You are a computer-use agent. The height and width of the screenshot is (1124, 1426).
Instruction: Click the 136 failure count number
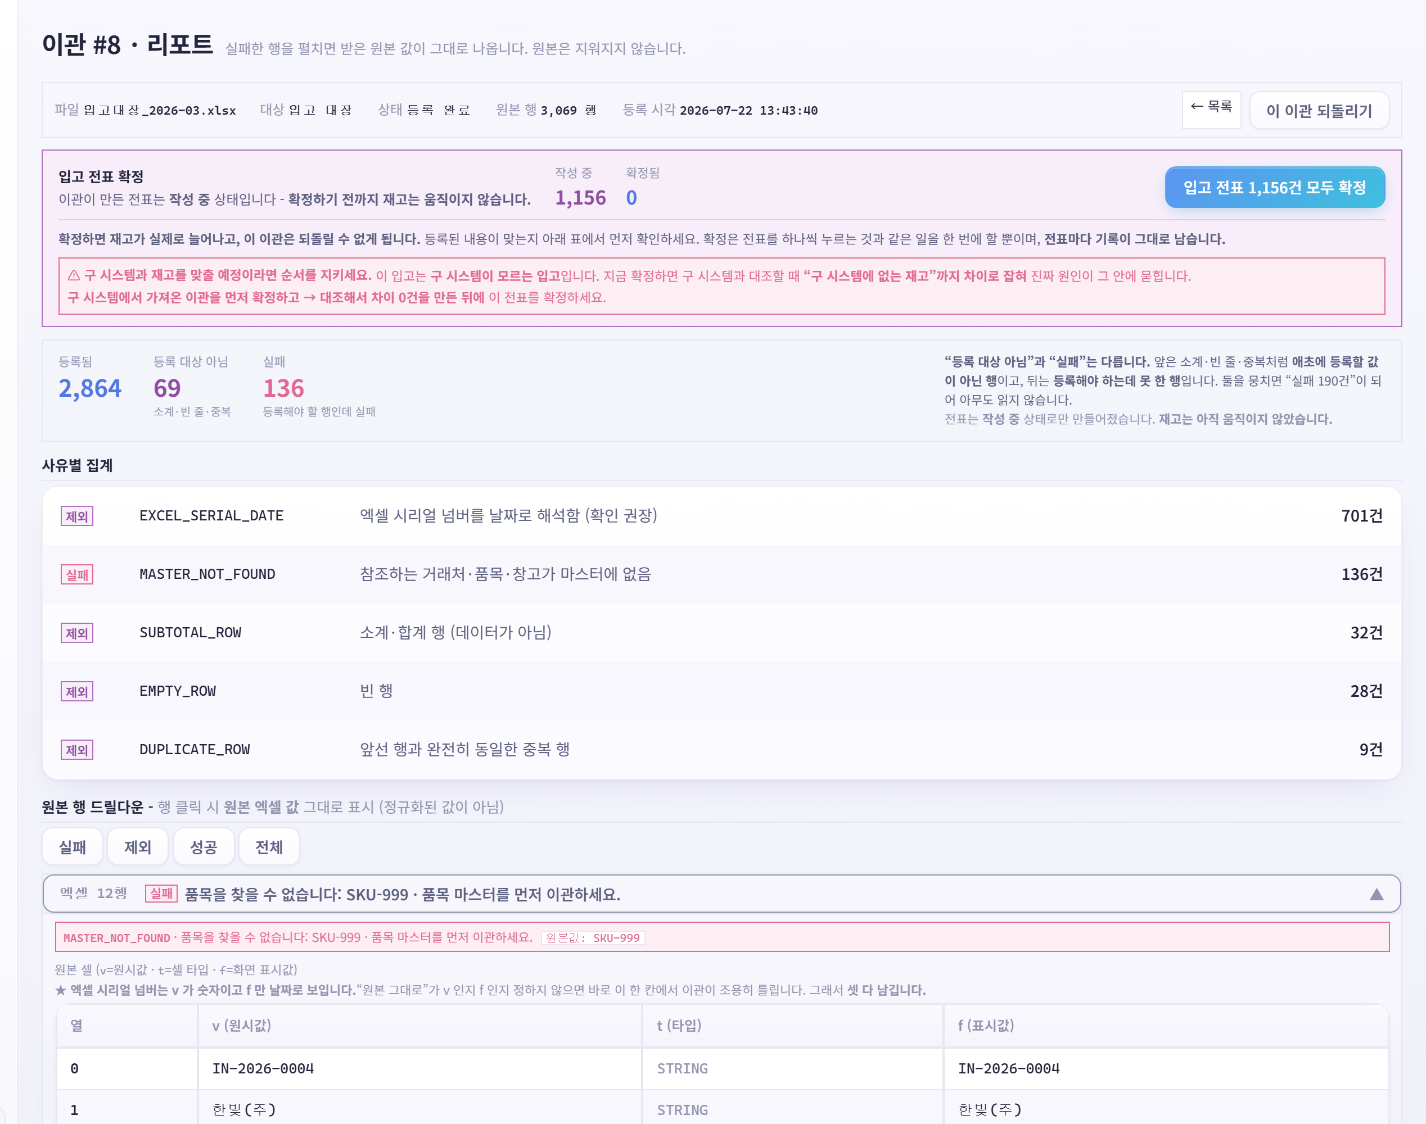coord(284,388)
